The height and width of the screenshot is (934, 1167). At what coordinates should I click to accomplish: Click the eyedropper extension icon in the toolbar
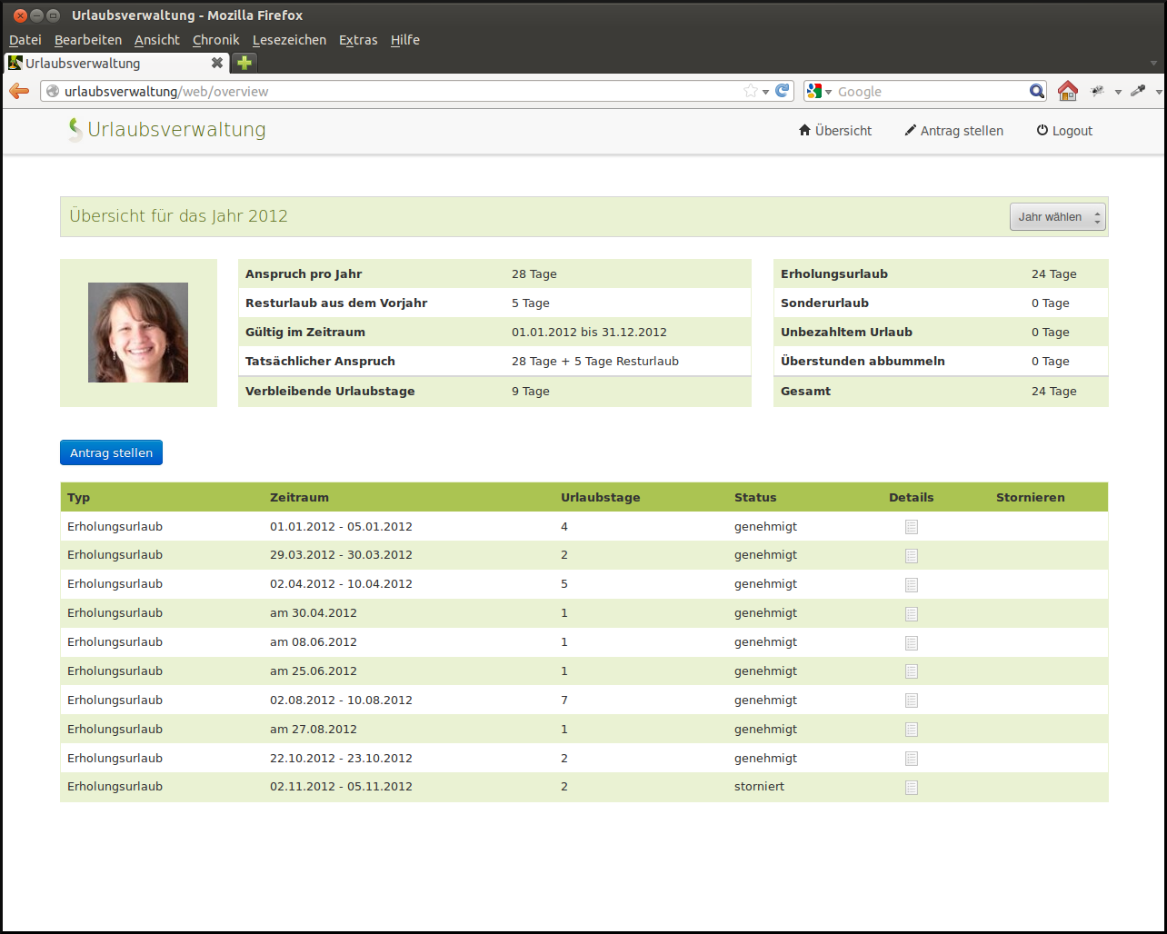1138,91
